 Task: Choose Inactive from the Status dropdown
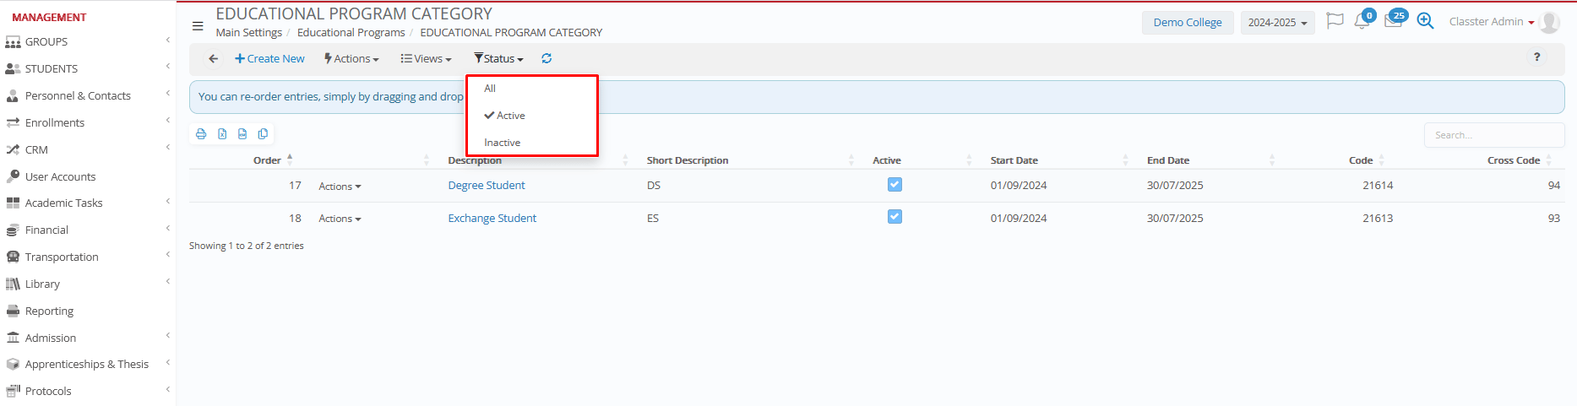pos(502,143)
